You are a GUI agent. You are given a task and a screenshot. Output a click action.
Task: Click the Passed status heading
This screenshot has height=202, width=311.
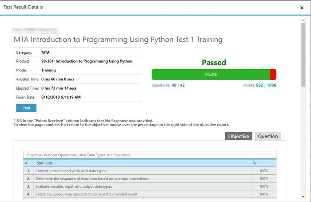[x=214, y=63]
